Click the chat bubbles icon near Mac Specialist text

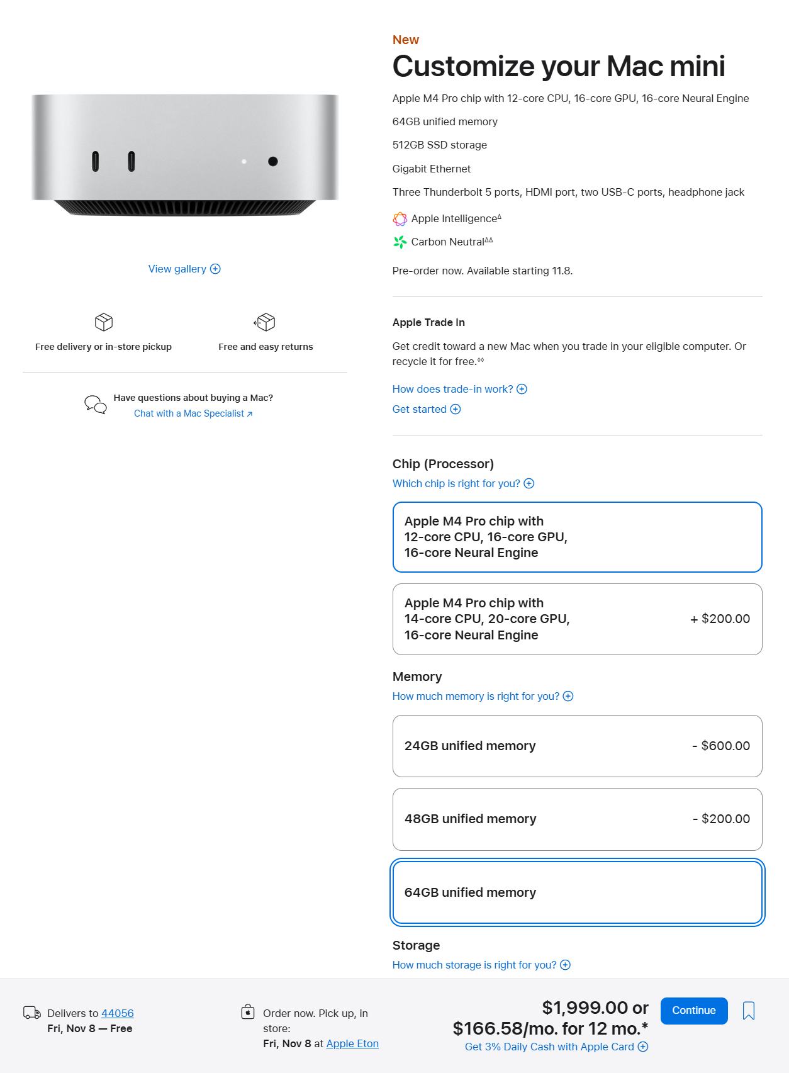click(x=94, y=405)
